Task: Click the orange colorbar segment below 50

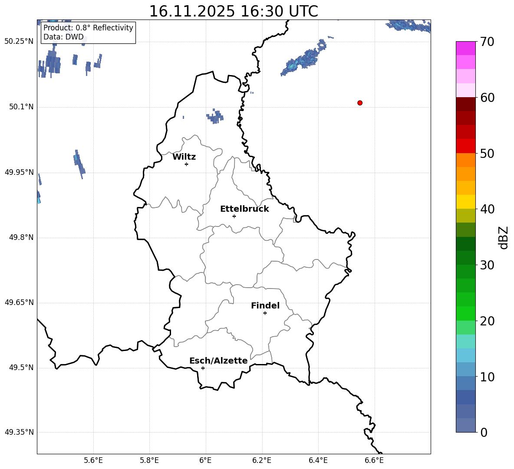Action: tap(466, 160)
